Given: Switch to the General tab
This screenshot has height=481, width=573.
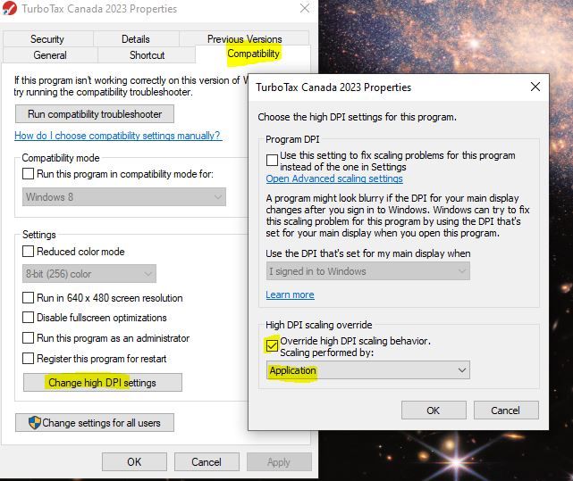Looking at the screenshot, I should coord(50,55).
